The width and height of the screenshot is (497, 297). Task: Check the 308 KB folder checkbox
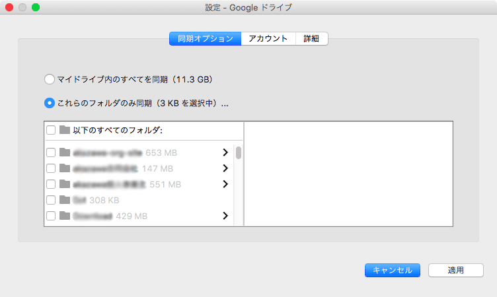[x=51, y=200]
